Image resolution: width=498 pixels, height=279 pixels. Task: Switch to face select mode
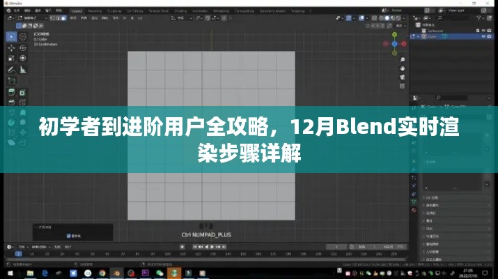click(x=63, y=18)
